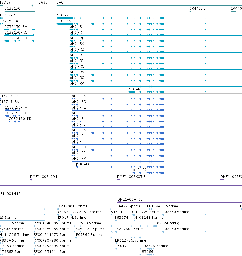Screen dimensions: 242x256
Task: Select protein isoform pHCl-PC
Action: 140,170
